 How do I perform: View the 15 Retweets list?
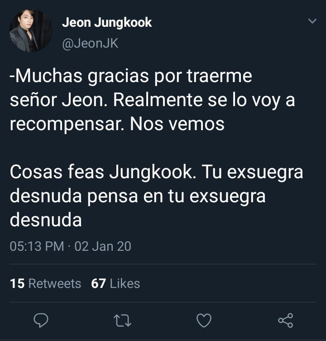coord(45,283)
